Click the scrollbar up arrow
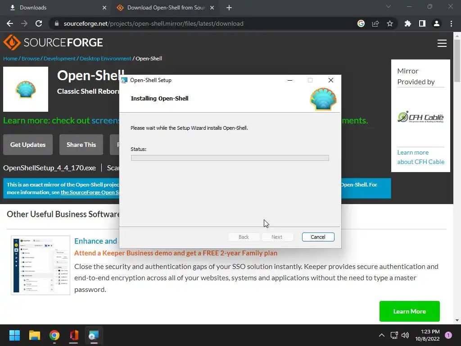The height and width of the screenshot is (346, 461). tap(457, 36)
